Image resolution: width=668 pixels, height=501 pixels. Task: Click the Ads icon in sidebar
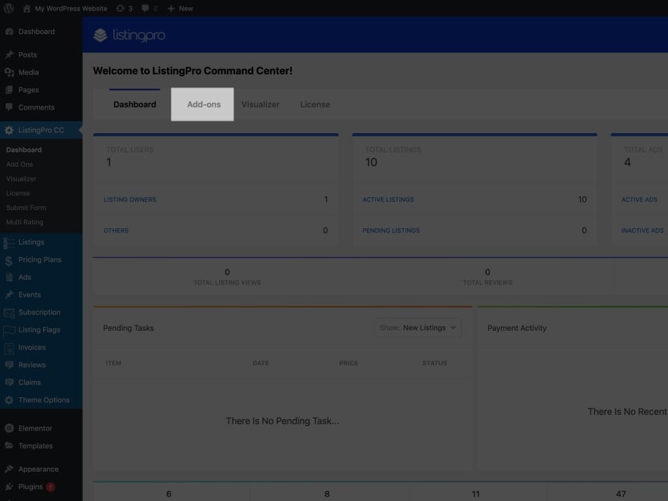(9, 277)
